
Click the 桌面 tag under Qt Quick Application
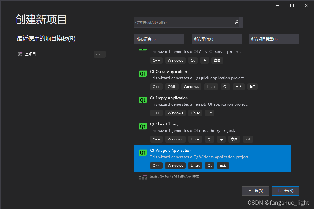tap(239, 87)
